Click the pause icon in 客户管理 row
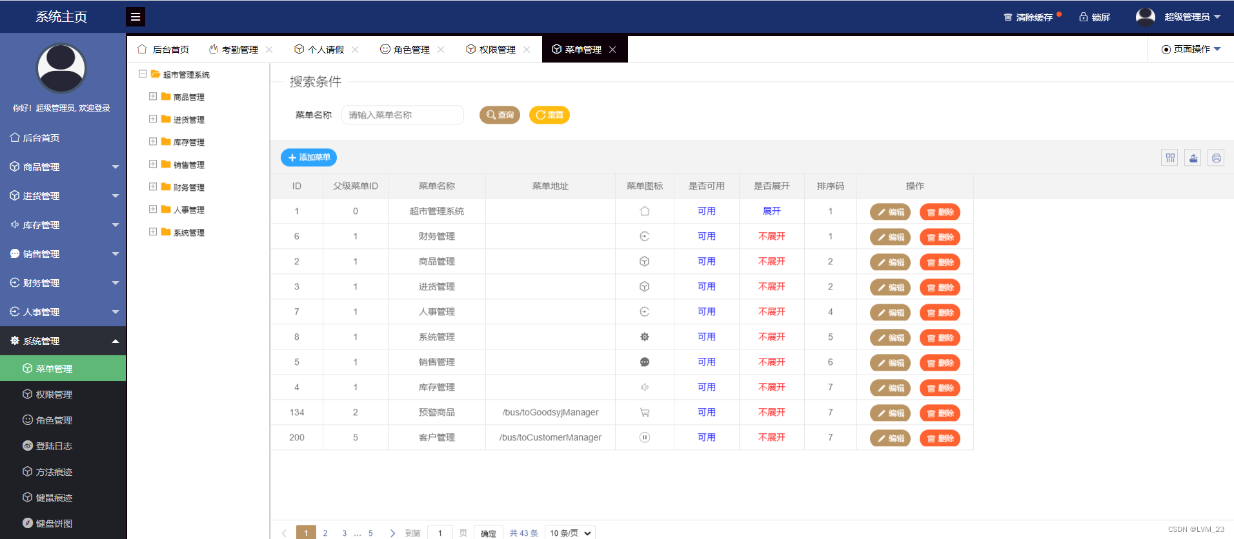The width and height of the screenshot is (1234, 539). (x=644, y=438)
